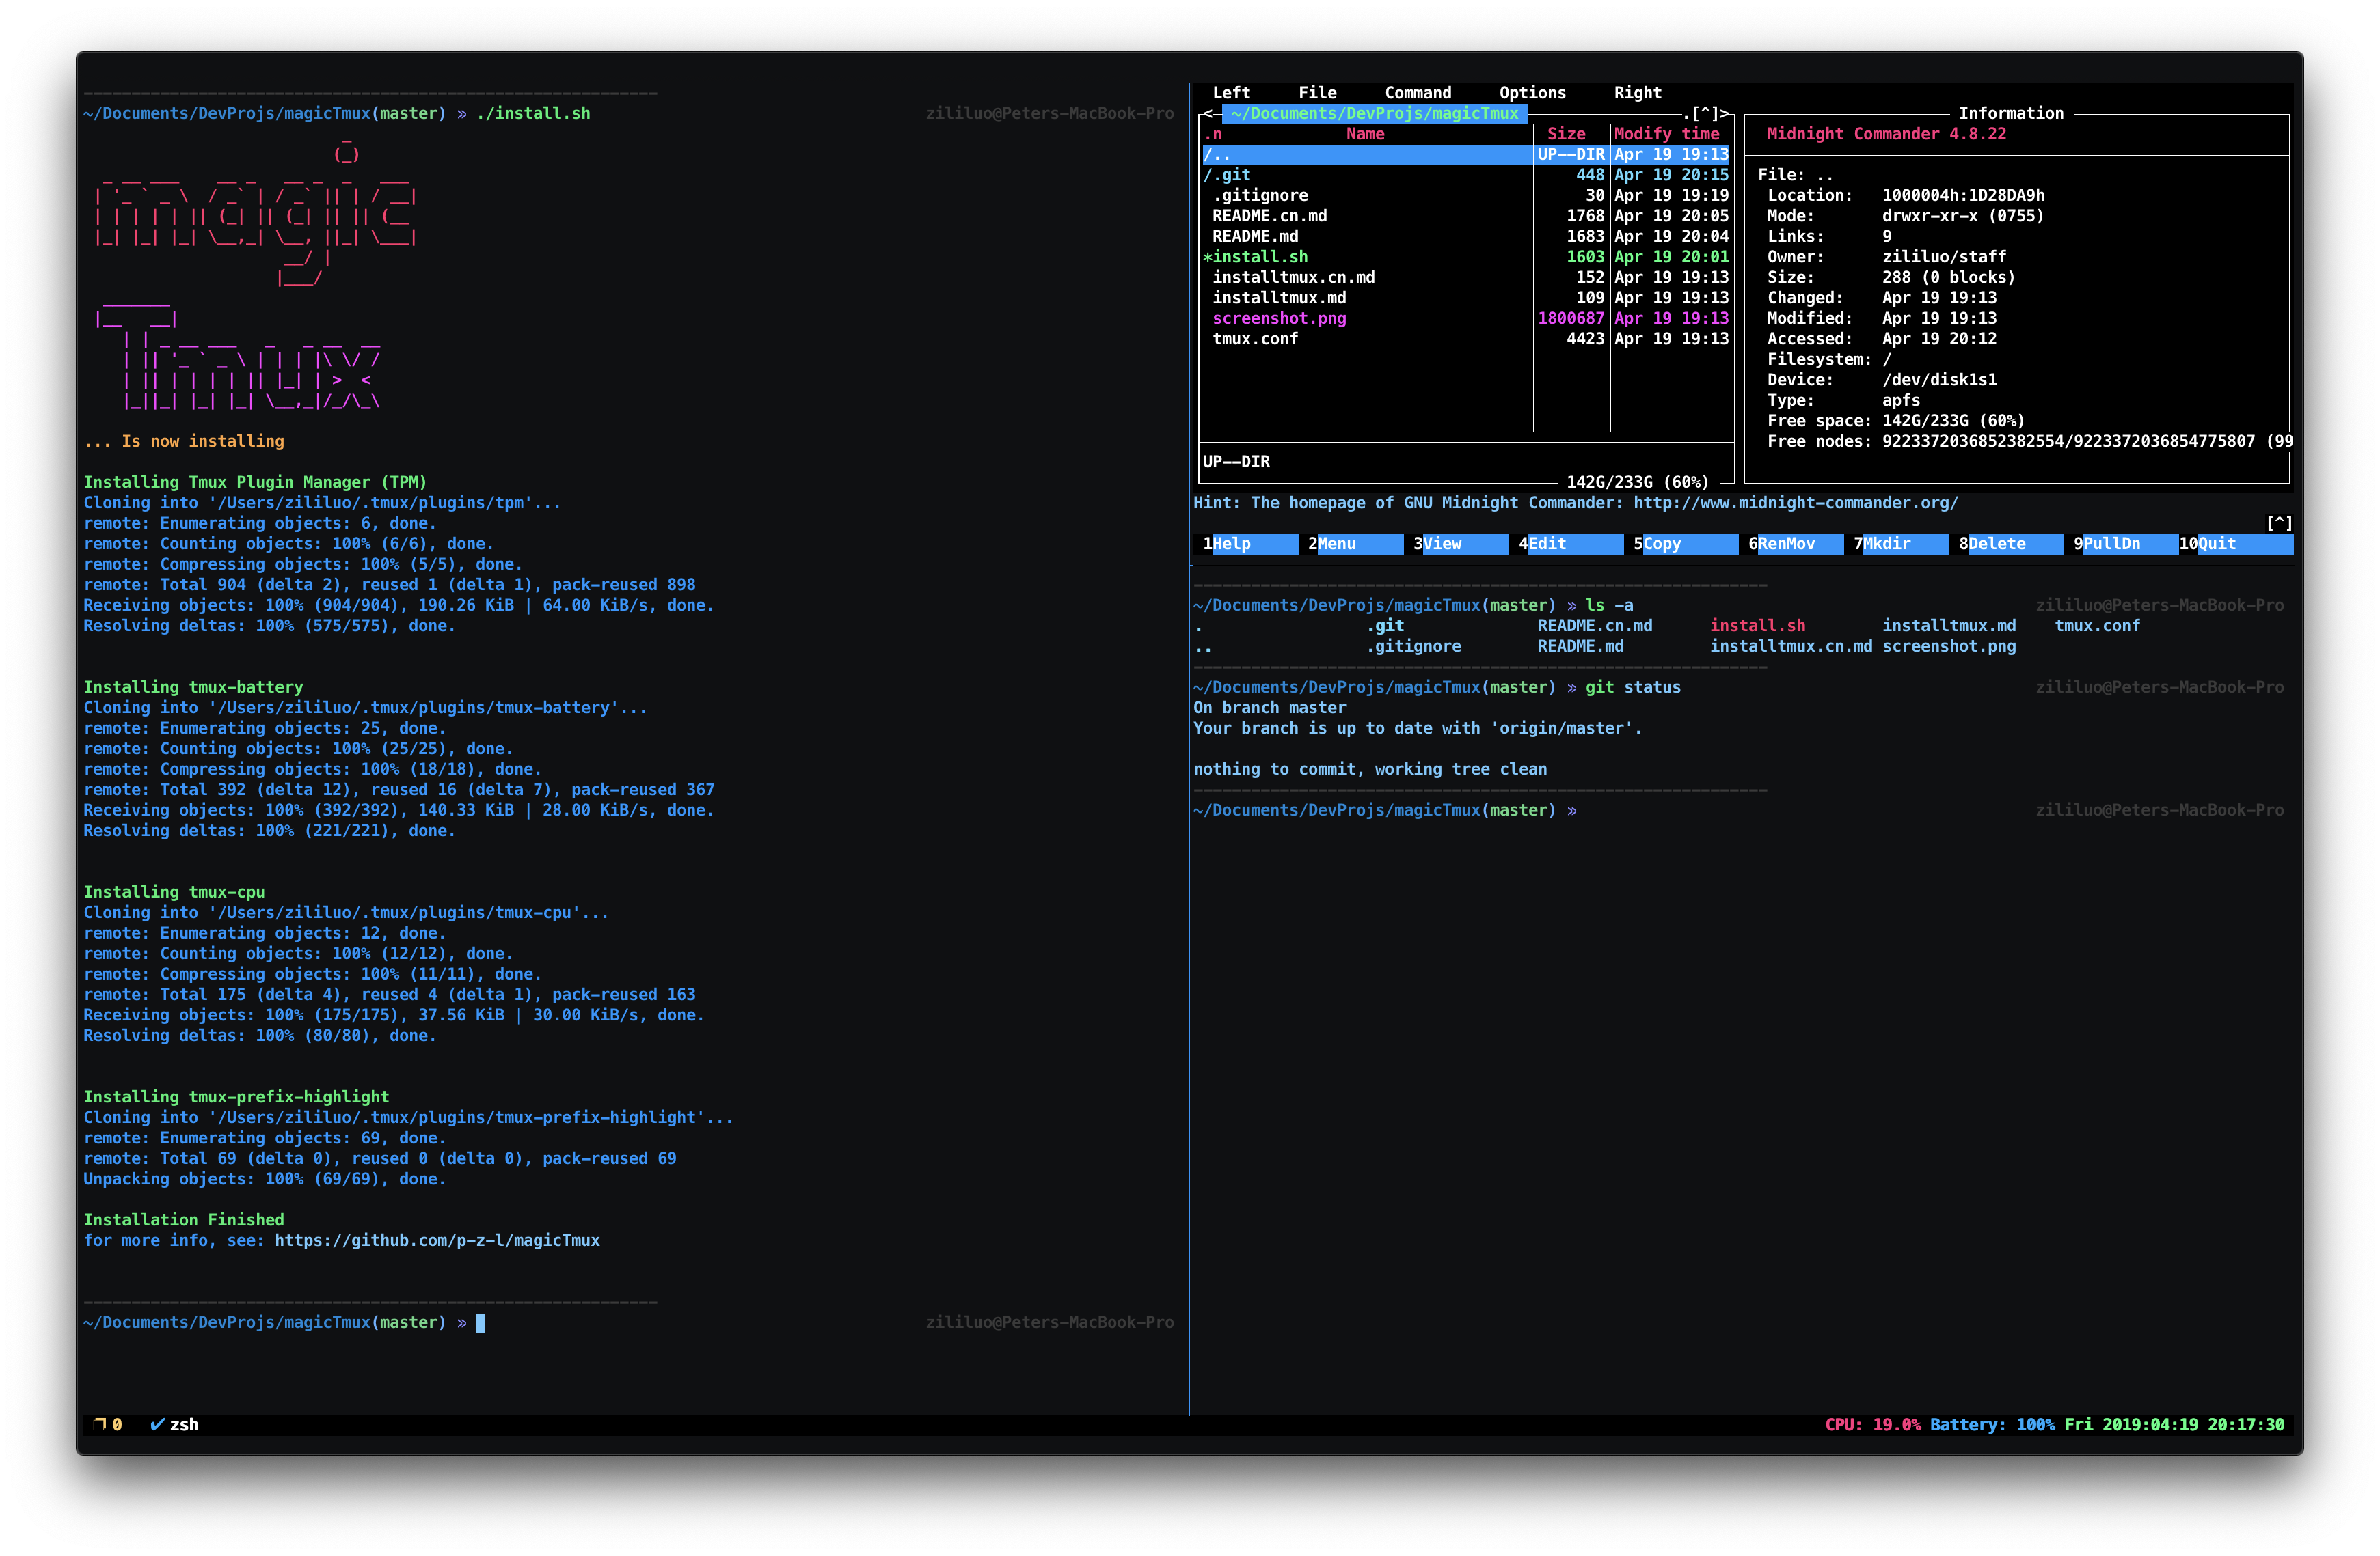
Task: Open the Left menu in Midnight Commander
Action: (1230, 93)
